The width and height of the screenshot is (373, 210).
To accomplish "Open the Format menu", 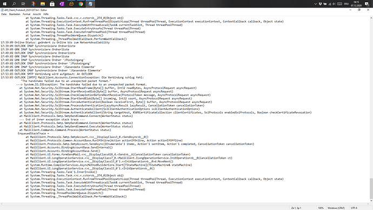I will click(26, 14).
